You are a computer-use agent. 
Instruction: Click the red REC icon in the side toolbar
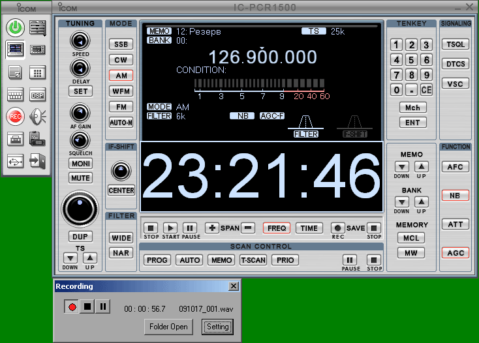pyautogui.click(x=15, y=117)
